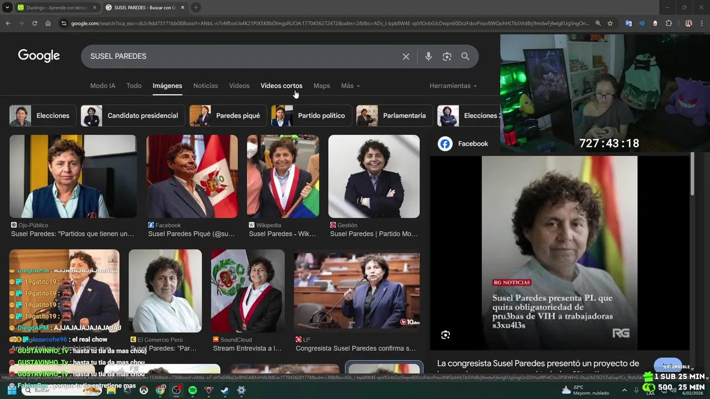Screen dimensions: 710x399
Task: View site information icon in address bar
Action: click(x=64, y=23)
